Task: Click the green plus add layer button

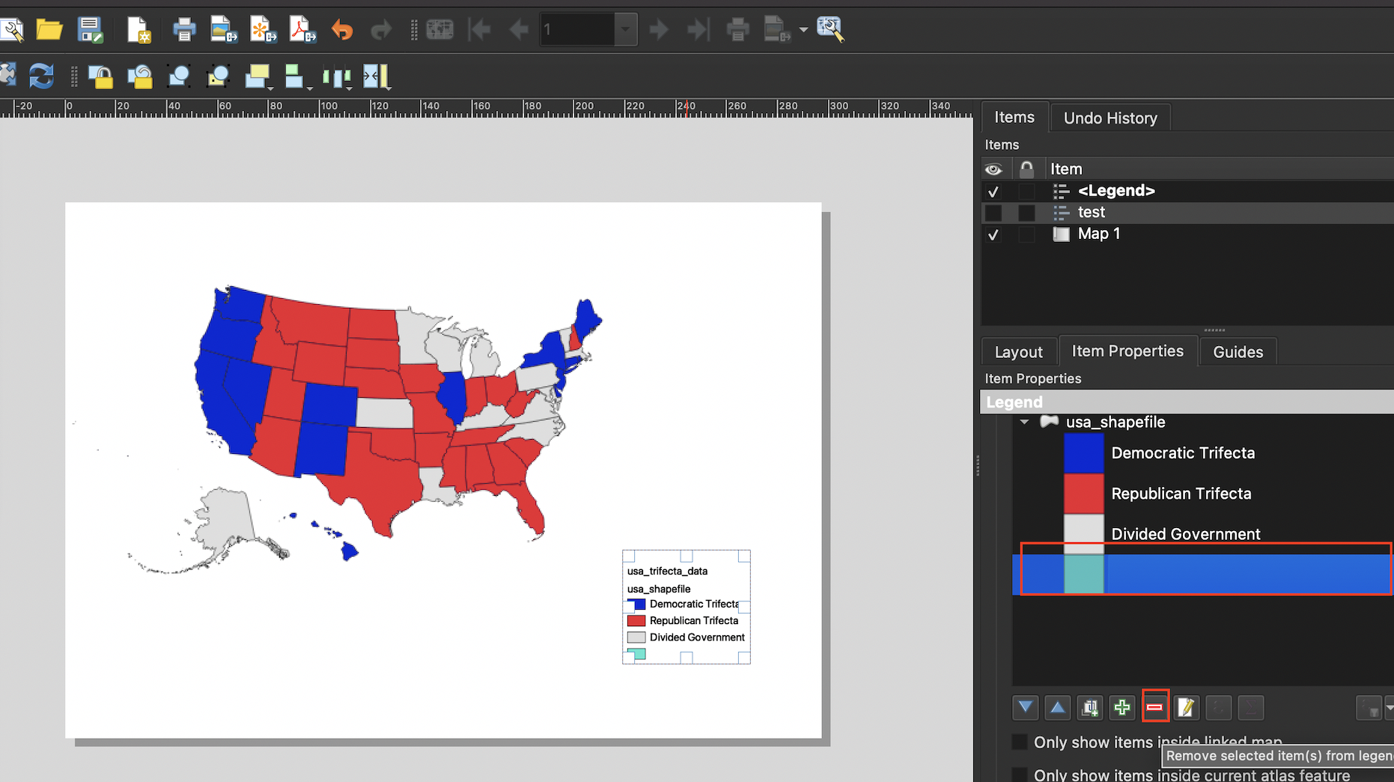Action: (1121, 707)
